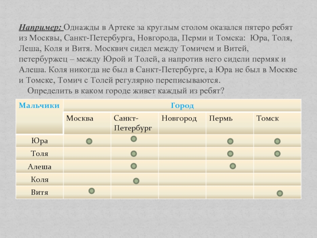The image size is (317, 238).
Task: Select the Алеша row label
Action: [39, 167]
